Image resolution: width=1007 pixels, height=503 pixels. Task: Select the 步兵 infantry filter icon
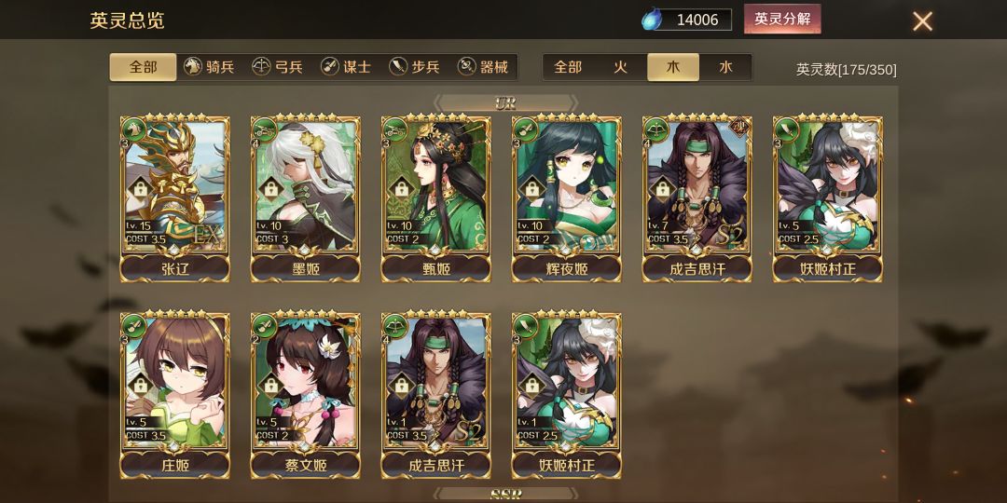point(397,67)
